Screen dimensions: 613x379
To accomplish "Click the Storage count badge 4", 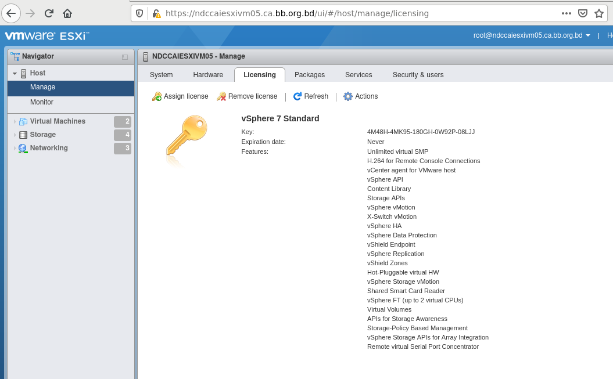I will (x=123, y=135).
